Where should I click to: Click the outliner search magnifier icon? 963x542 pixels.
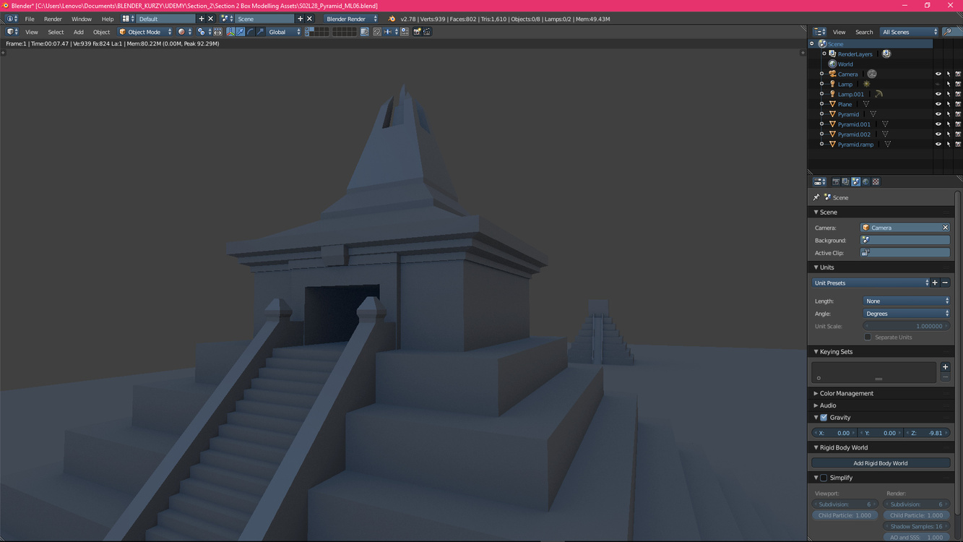948,32
